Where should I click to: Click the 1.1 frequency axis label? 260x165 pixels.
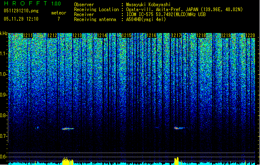coord(4,54)
